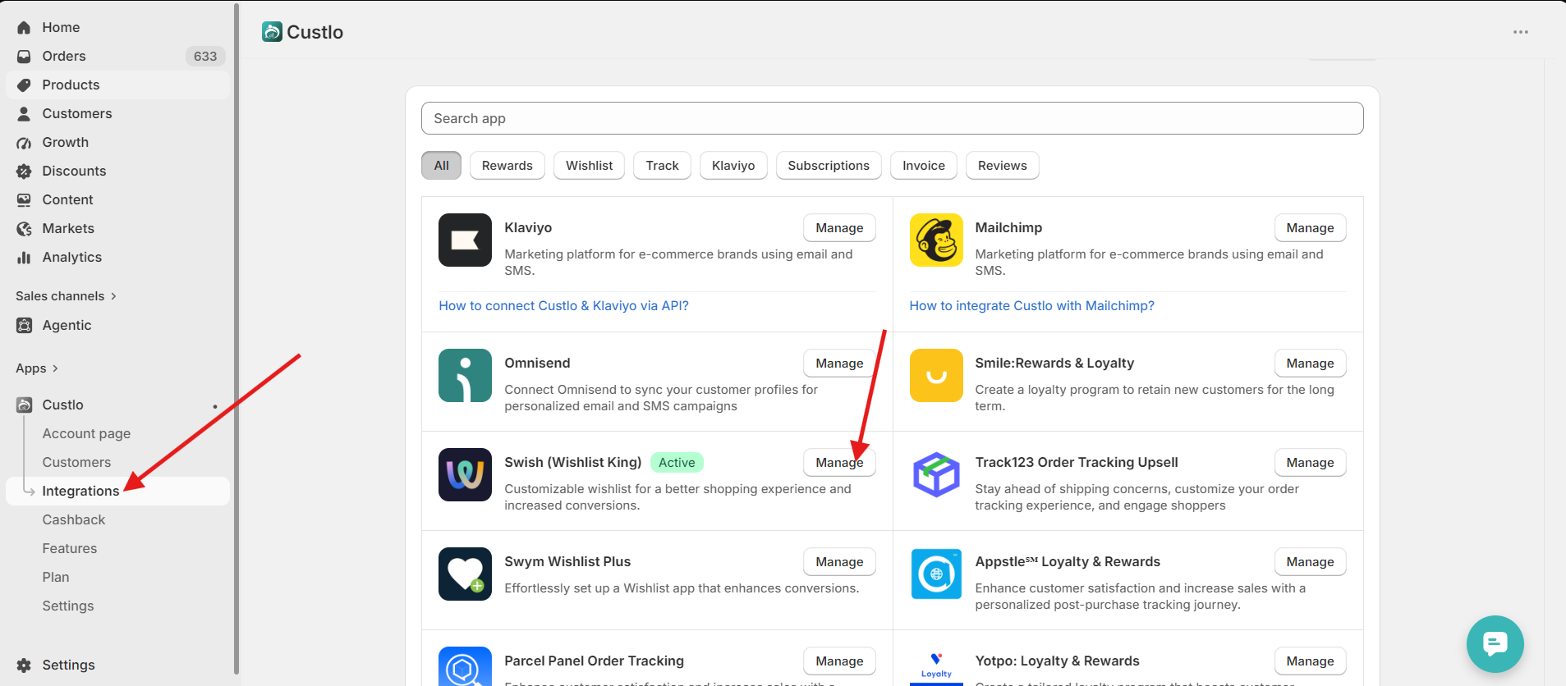Click the Parcel Panel app logo
The height and width of the screenshot is (686, 1566).
[x=465, y=666]
